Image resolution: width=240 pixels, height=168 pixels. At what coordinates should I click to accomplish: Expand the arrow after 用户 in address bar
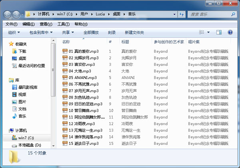[x=92, y=14]
